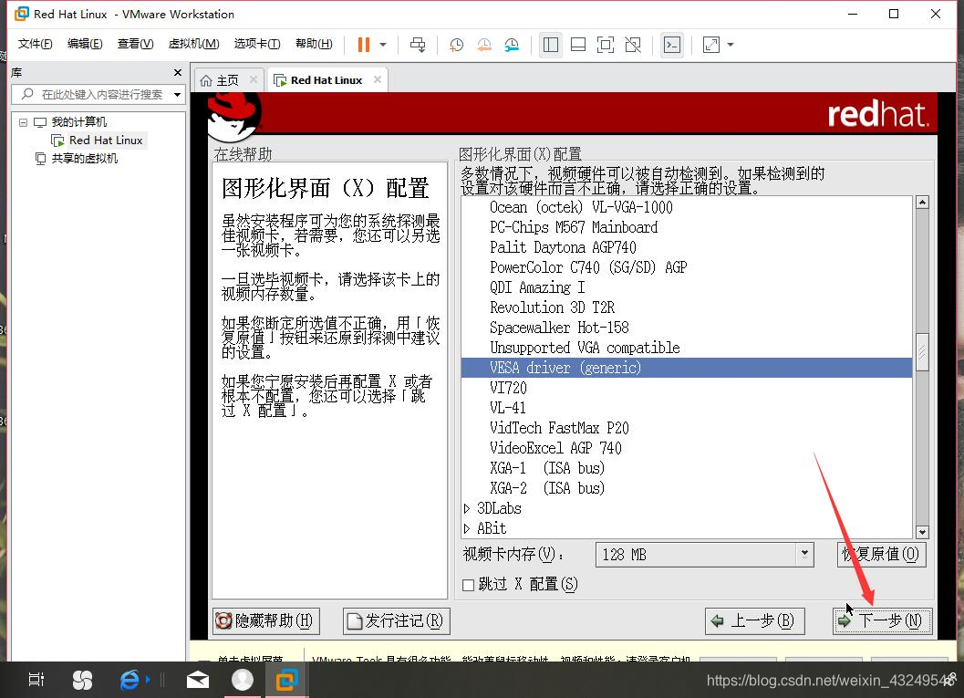Open the 文件(F) menu
Viewport: 964px width, 698px height.
(35, 44)
